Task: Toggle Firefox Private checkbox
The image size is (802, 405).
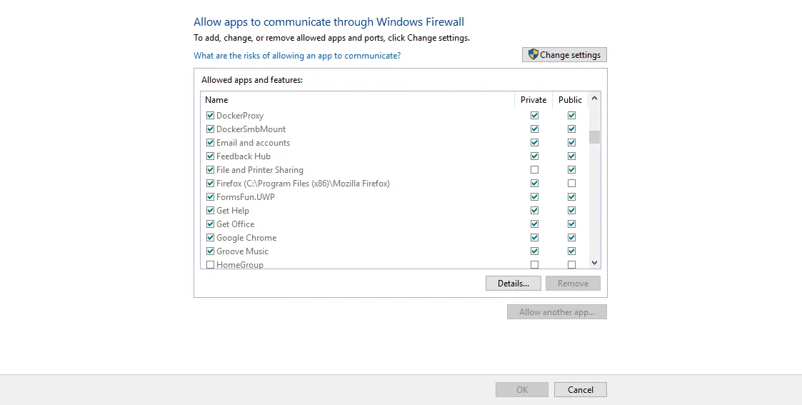Action: click(534, 183)
